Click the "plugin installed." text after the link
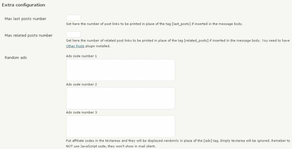292x149 pixels. click(x=98, y=46)
